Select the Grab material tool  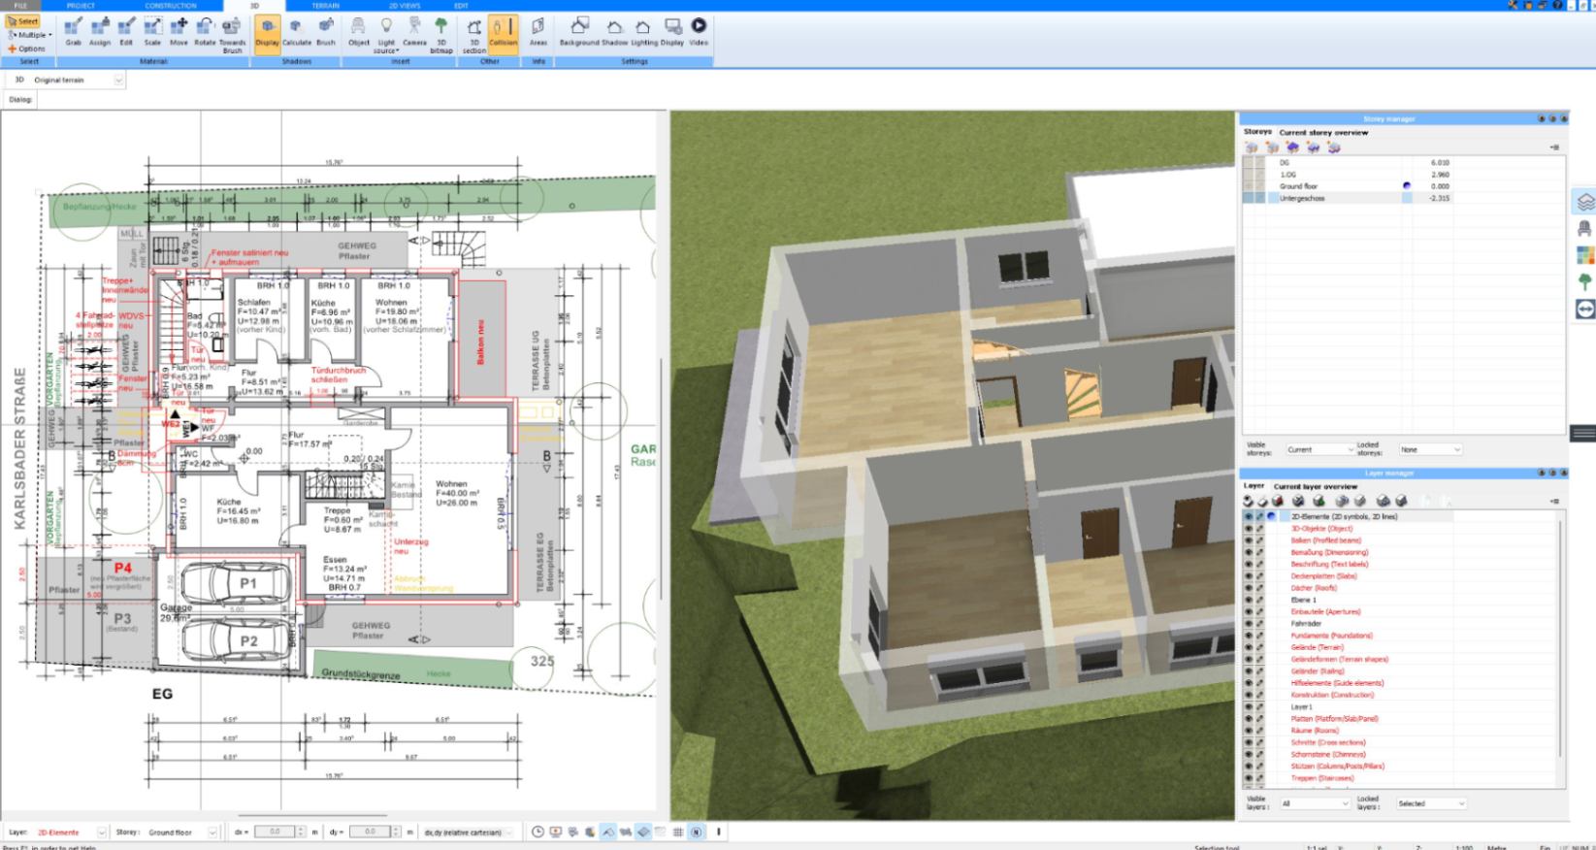[73, 32]
